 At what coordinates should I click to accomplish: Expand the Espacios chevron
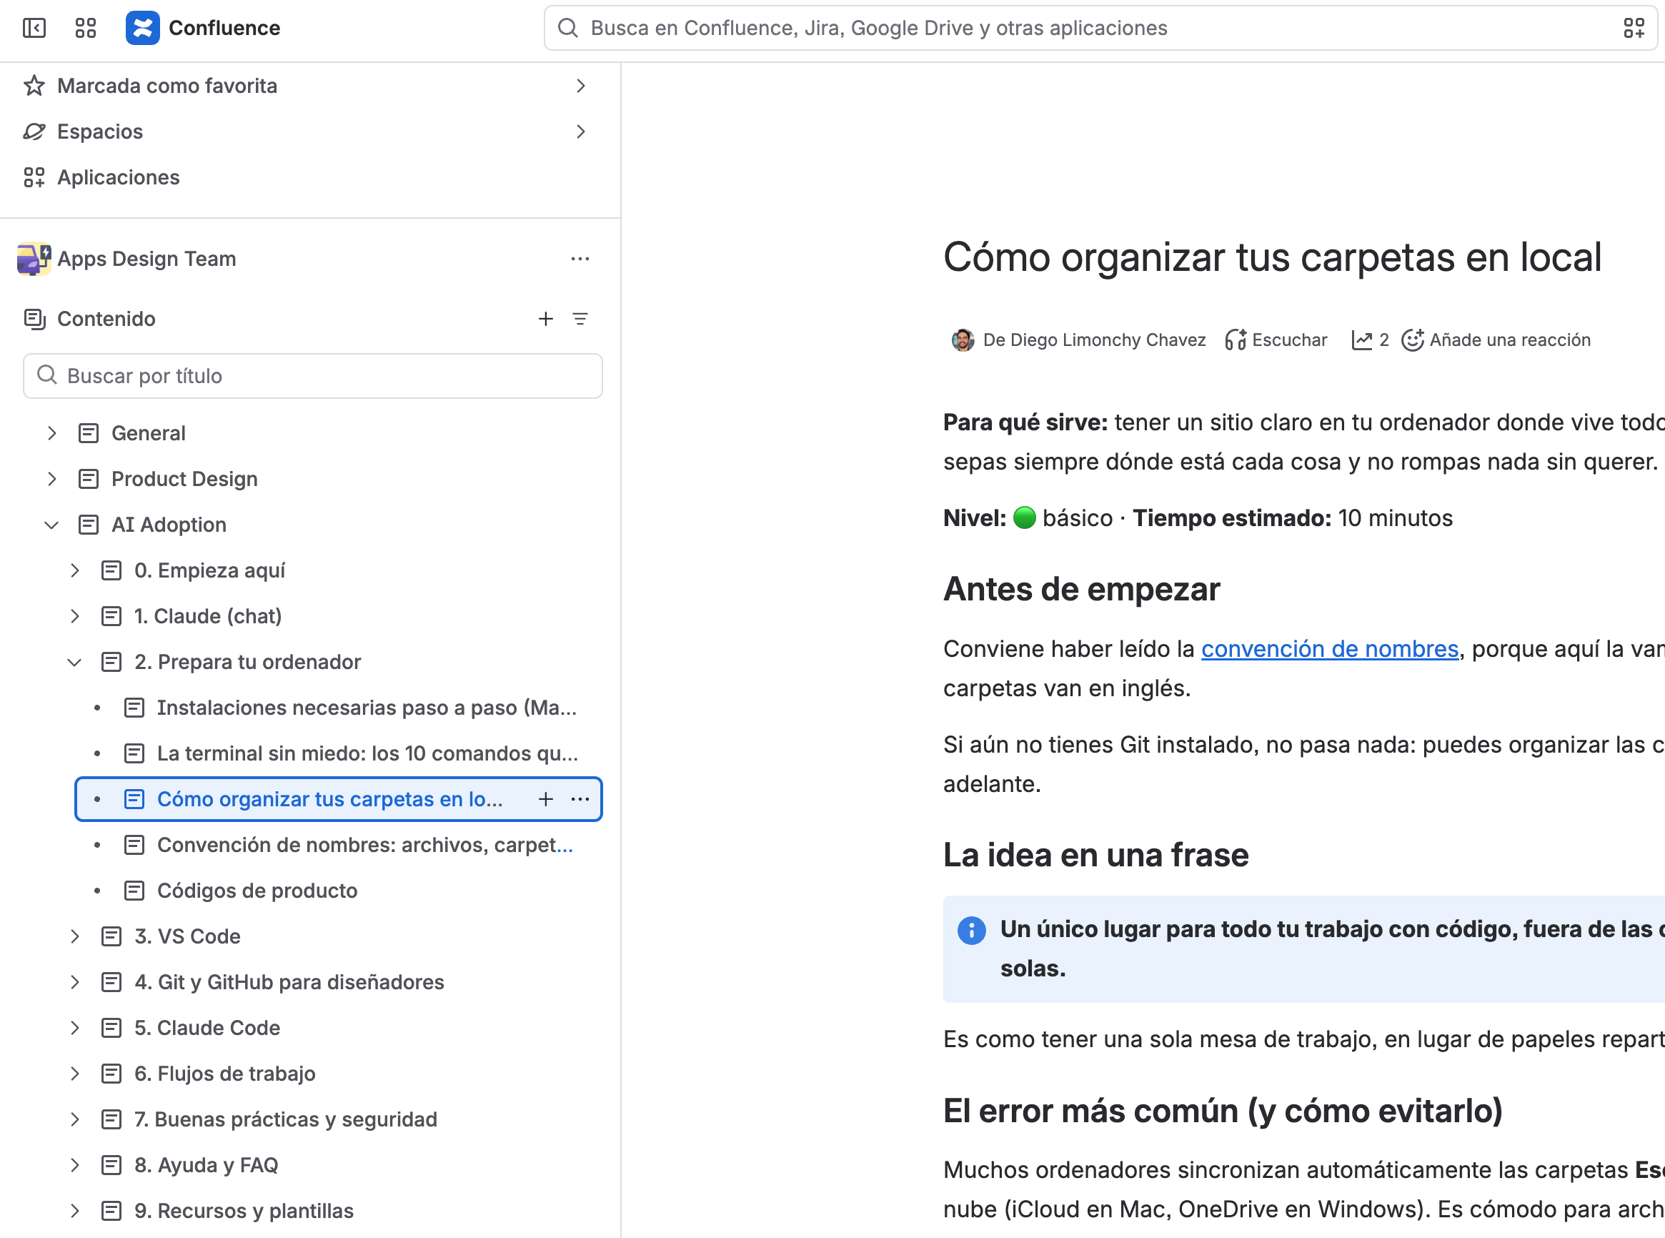pyautogui.click(x=580, y=131)
